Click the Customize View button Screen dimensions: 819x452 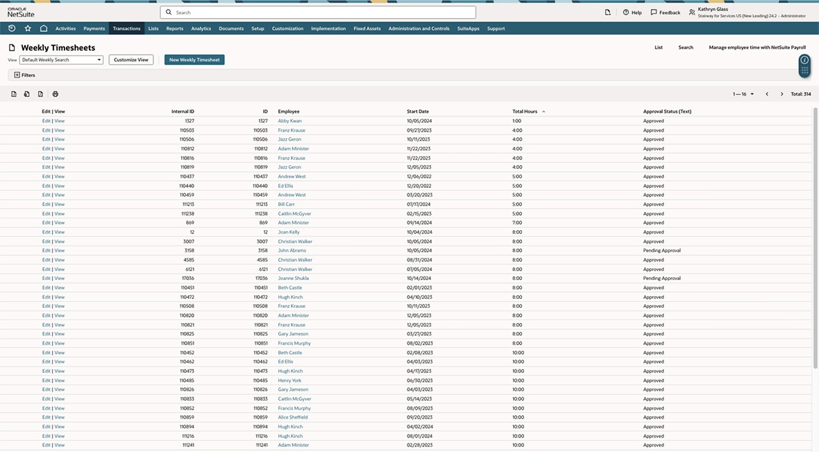(131, 60)
